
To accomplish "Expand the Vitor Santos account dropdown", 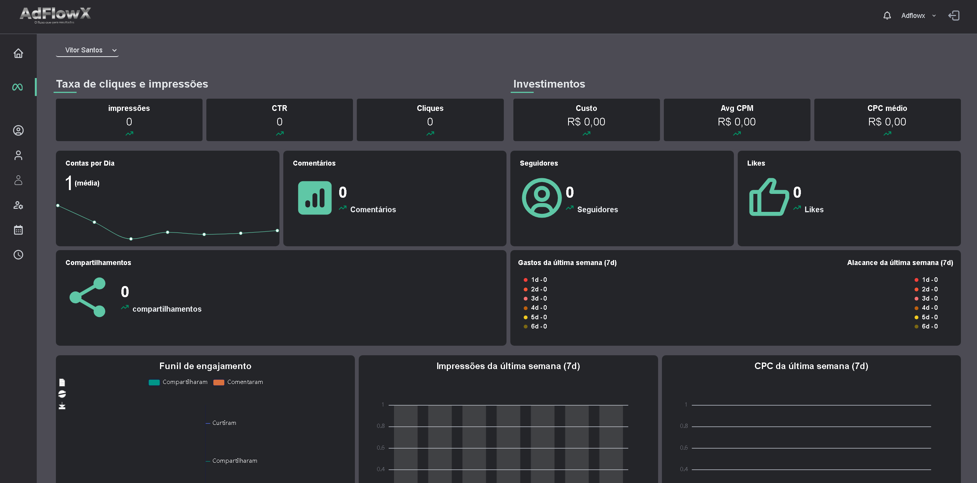I will 87,50.
